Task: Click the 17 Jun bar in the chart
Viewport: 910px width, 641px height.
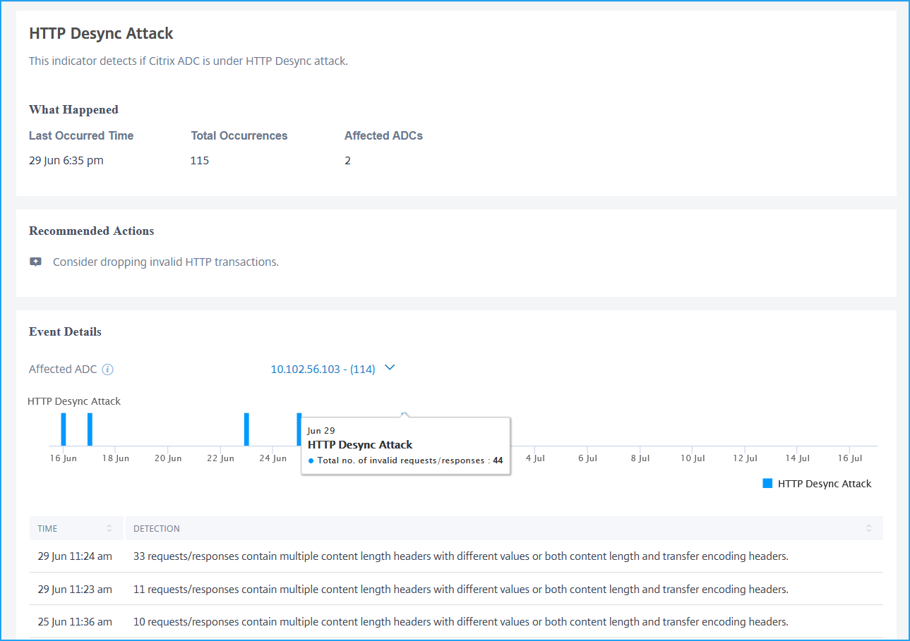Action: click(90, 429)
